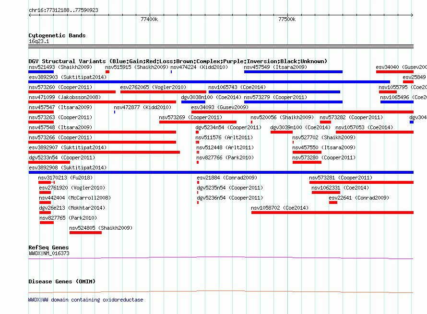The image size is (427, 314).
Task: Click the blue bar under nsv457549 (Itsara2009)
Action: point(293,72)
